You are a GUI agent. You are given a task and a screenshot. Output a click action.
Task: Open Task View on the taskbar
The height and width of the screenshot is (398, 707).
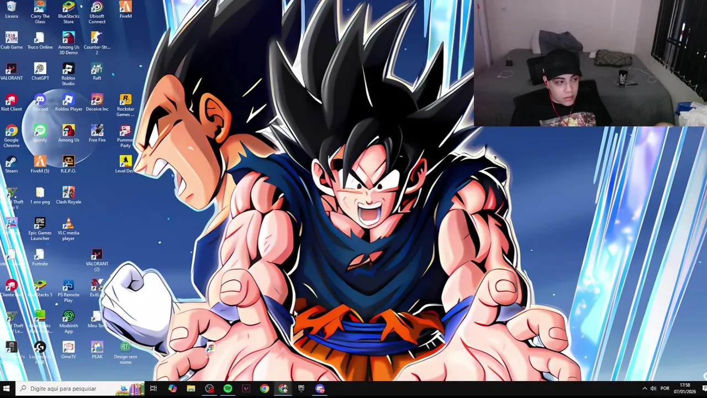(154, 389)
